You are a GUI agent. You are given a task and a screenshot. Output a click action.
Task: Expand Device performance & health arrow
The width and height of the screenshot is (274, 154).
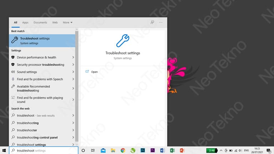tap(73, 57)
